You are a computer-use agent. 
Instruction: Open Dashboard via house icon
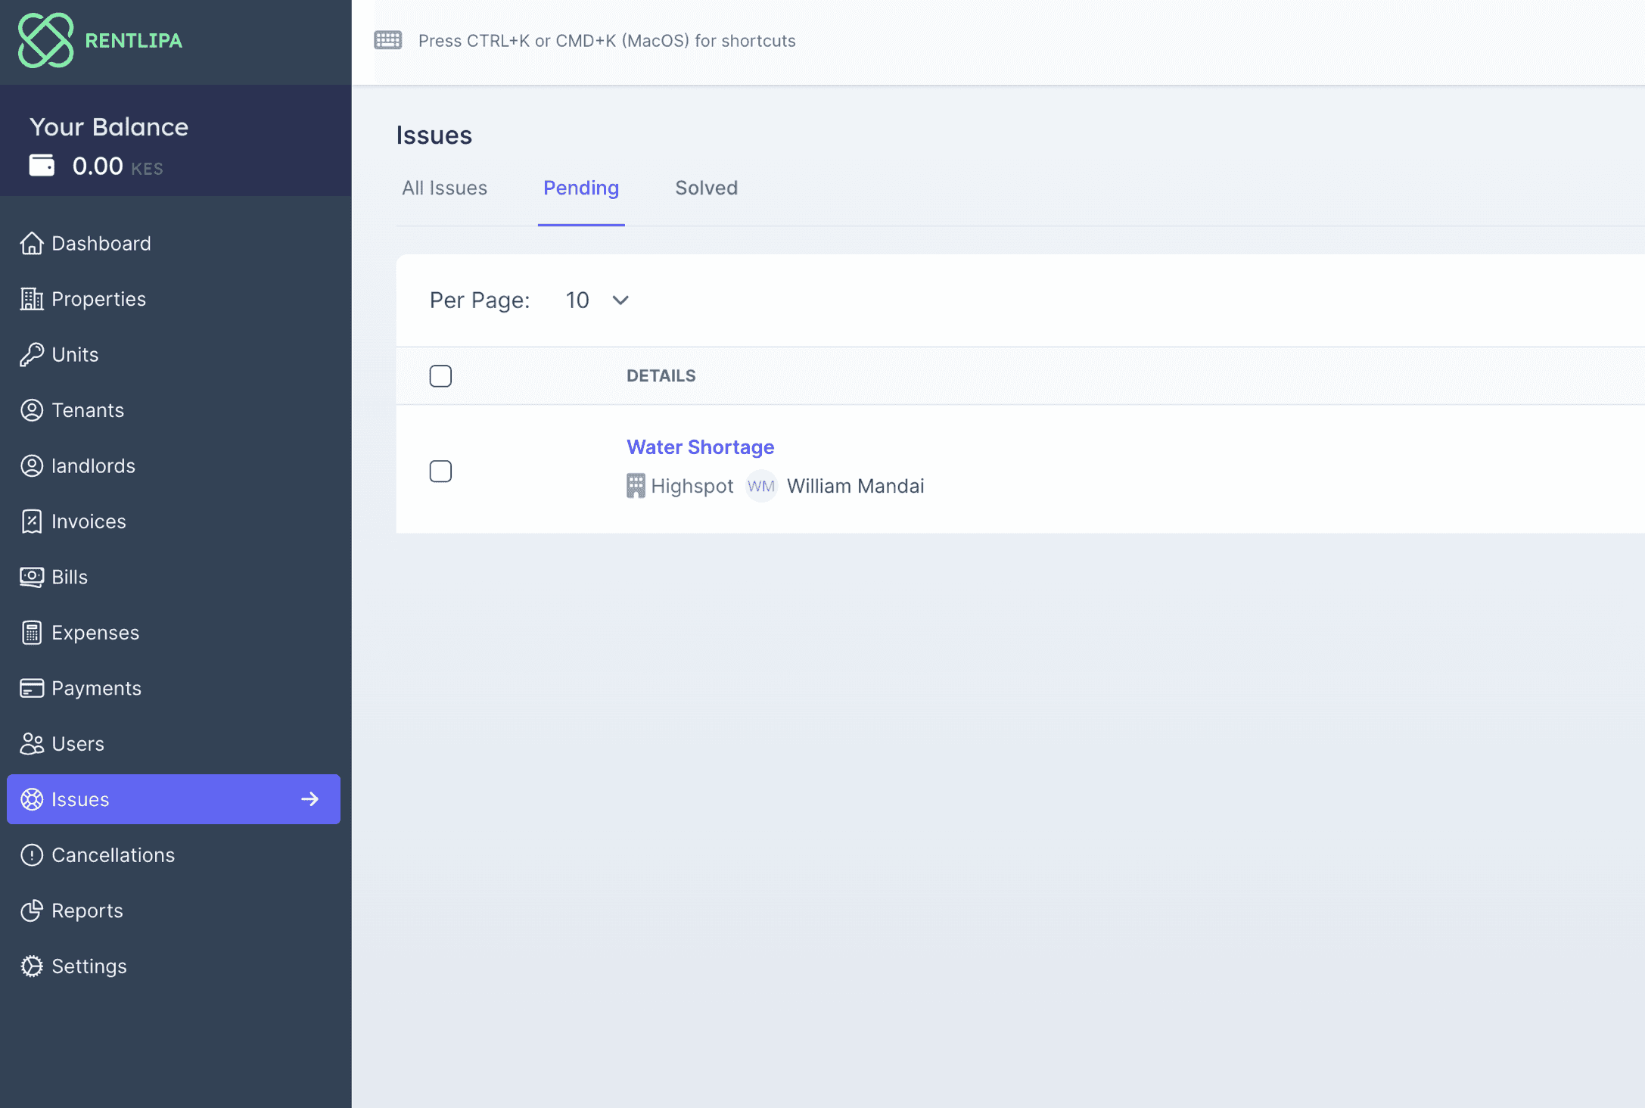32,244
